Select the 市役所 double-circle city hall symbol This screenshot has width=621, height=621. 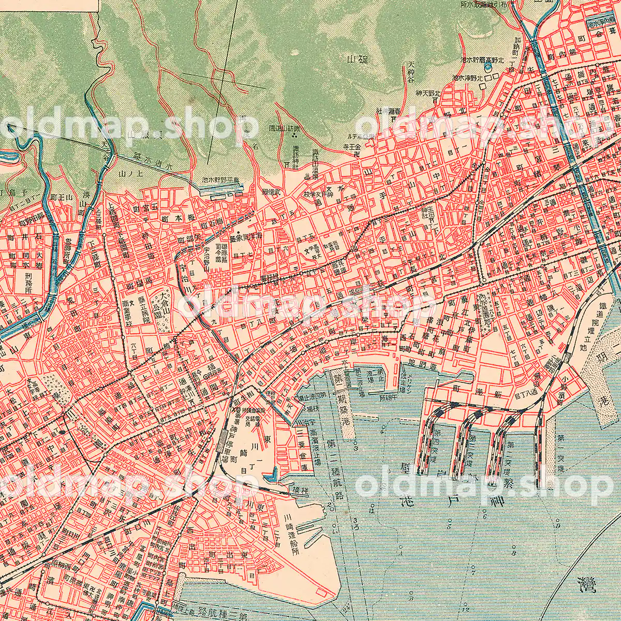tap(206, 377)
